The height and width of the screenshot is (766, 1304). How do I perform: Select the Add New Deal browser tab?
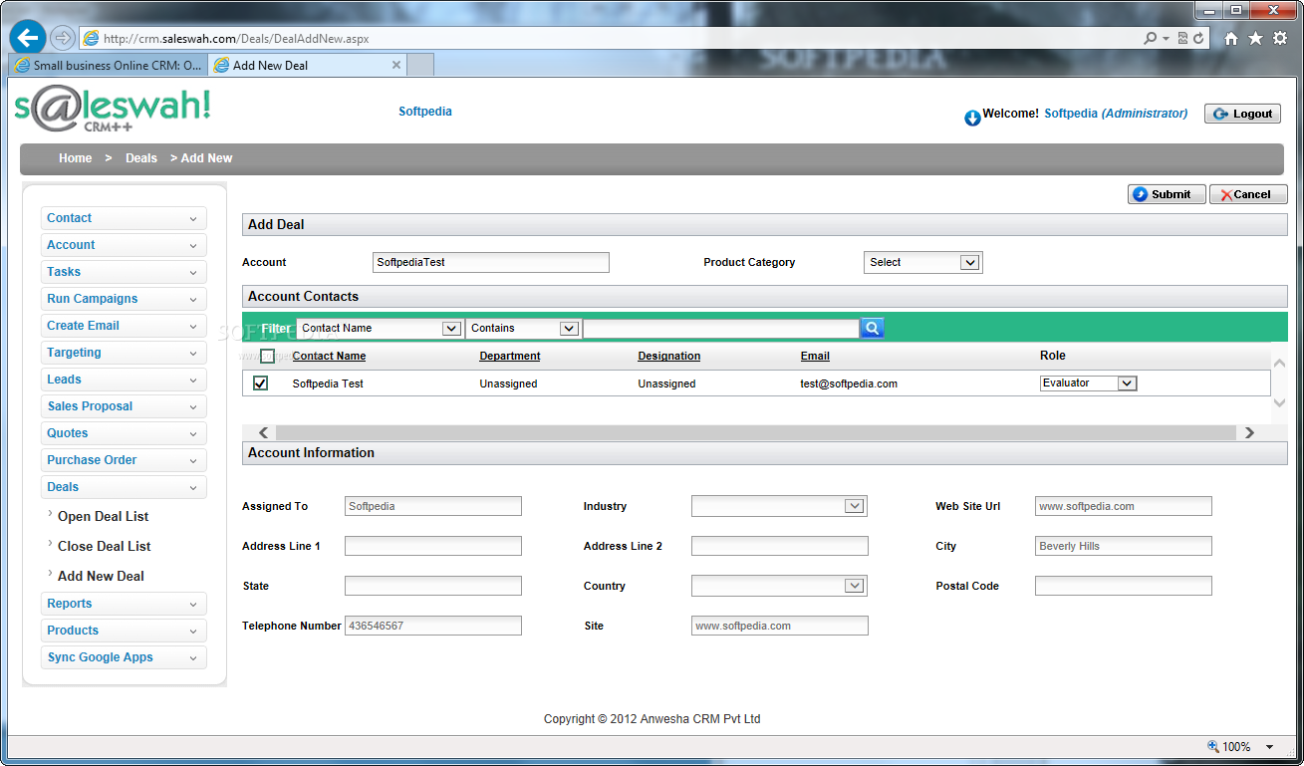pos(307,65)
